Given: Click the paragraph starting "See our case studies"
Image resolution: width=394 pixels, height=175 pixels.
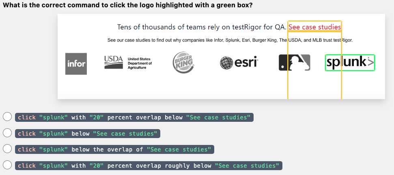Looking at the screenshot, I should pos(230,40).
